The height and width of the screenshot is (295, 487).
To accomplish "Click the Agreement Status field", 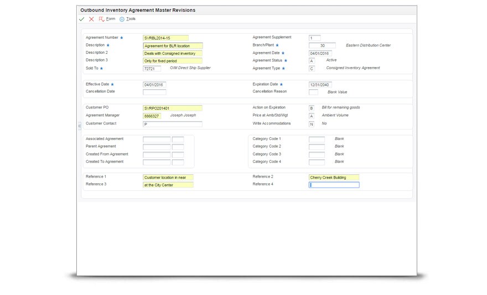I will click(312, 61).
